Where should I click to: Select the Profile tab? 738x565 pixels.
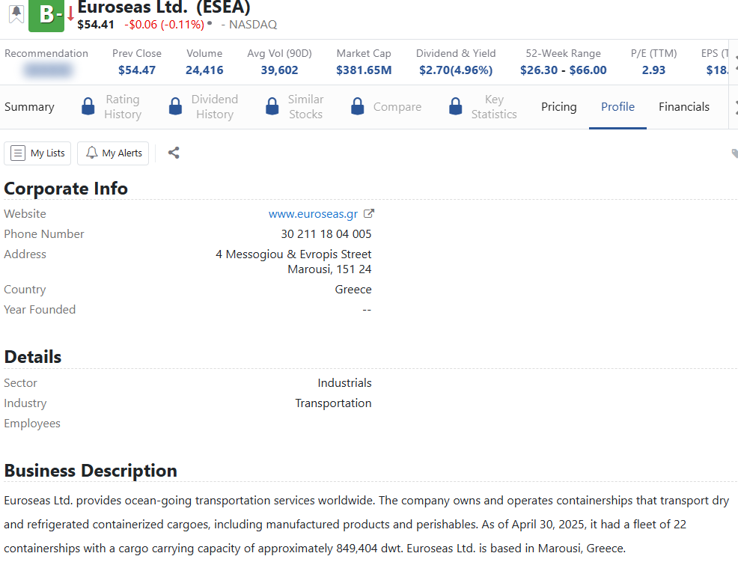(x=617, y=107)
